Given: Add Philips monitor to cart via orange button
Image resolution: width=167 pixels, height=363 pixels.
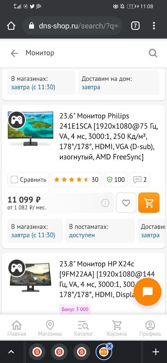Looking at the screenshot, I should click(x=149, y=203).
